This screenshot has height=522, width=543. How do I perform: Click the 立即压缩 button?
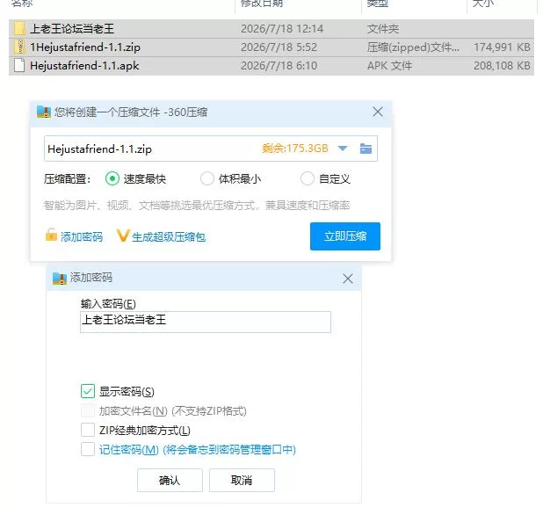[x=345, y=236]
